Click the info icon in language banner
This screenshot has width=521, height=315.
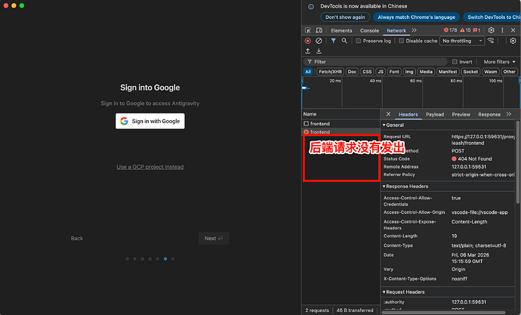coord(310,7)
